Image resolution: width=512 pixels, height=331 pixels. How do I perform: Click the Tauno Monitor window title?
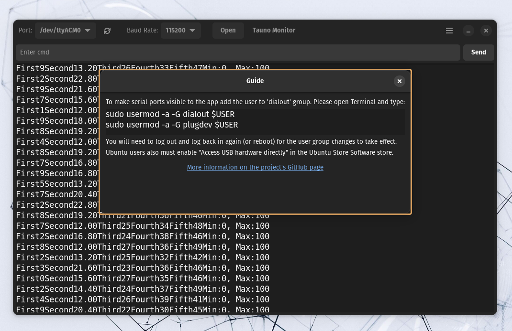[x=274, y=30]
